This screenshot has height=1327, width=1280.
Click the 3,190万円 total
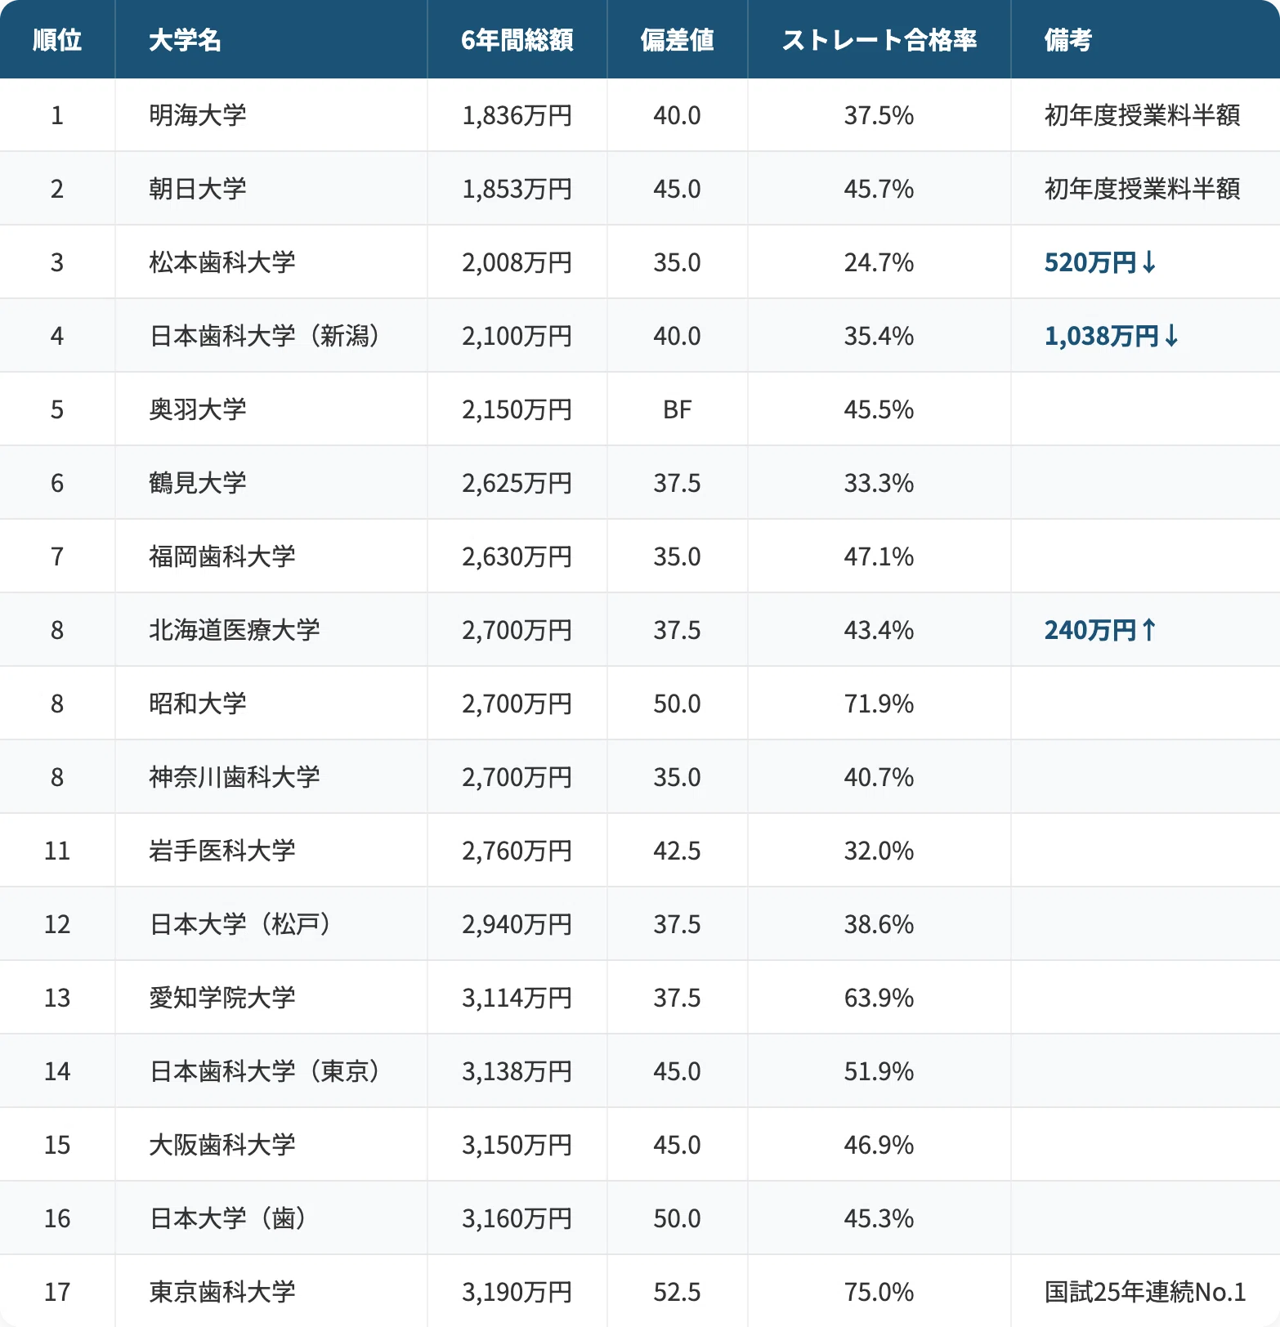517,1292
